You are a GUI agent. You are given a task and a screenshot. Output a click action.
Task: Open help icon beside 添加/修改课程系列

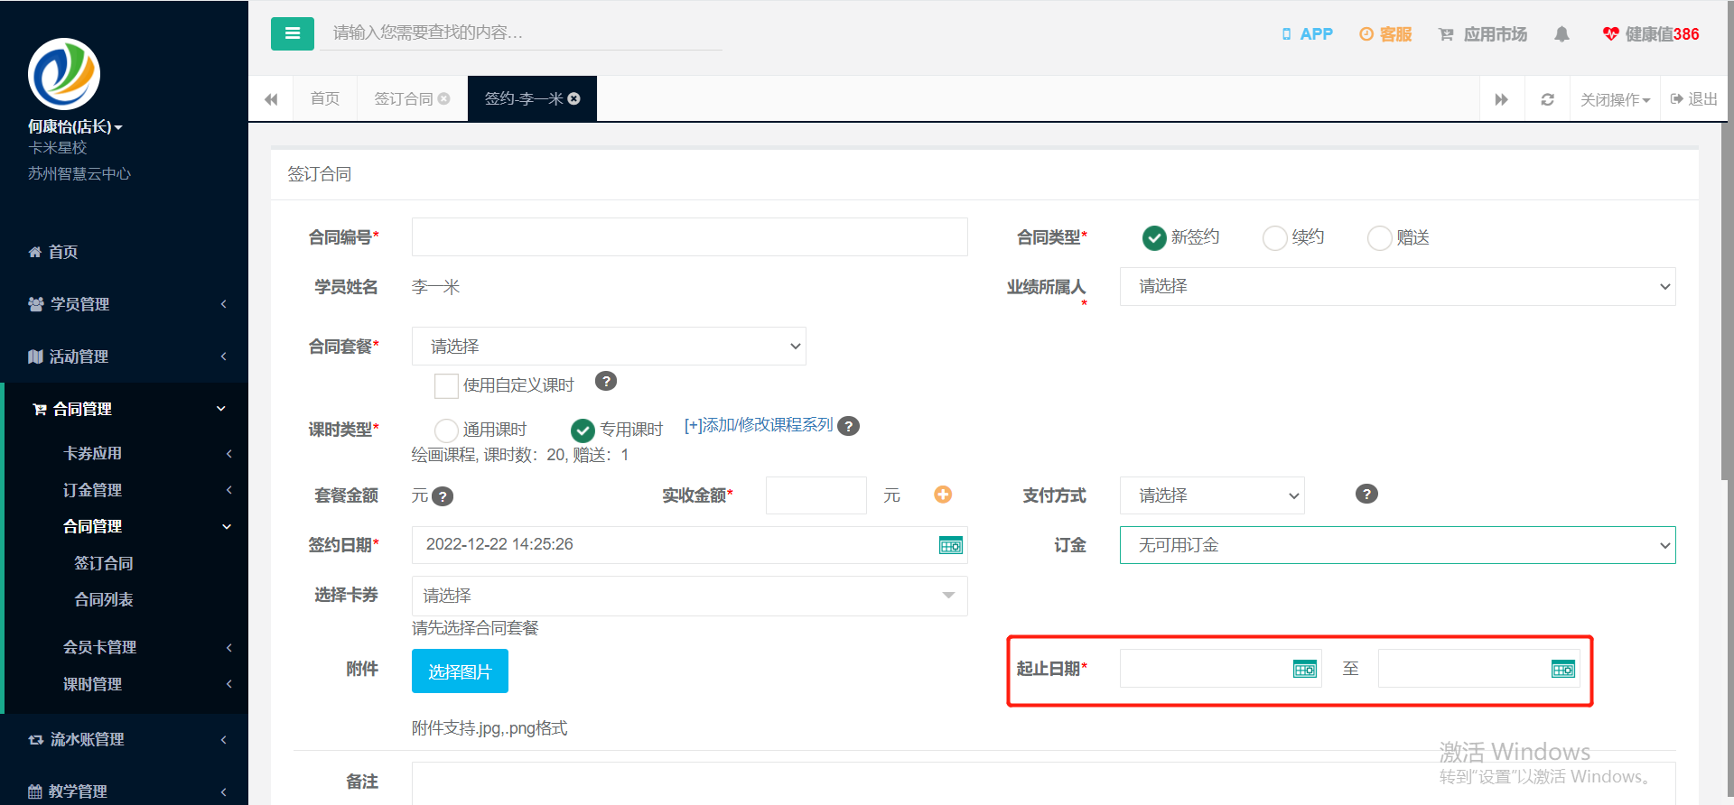pos(848,426)
